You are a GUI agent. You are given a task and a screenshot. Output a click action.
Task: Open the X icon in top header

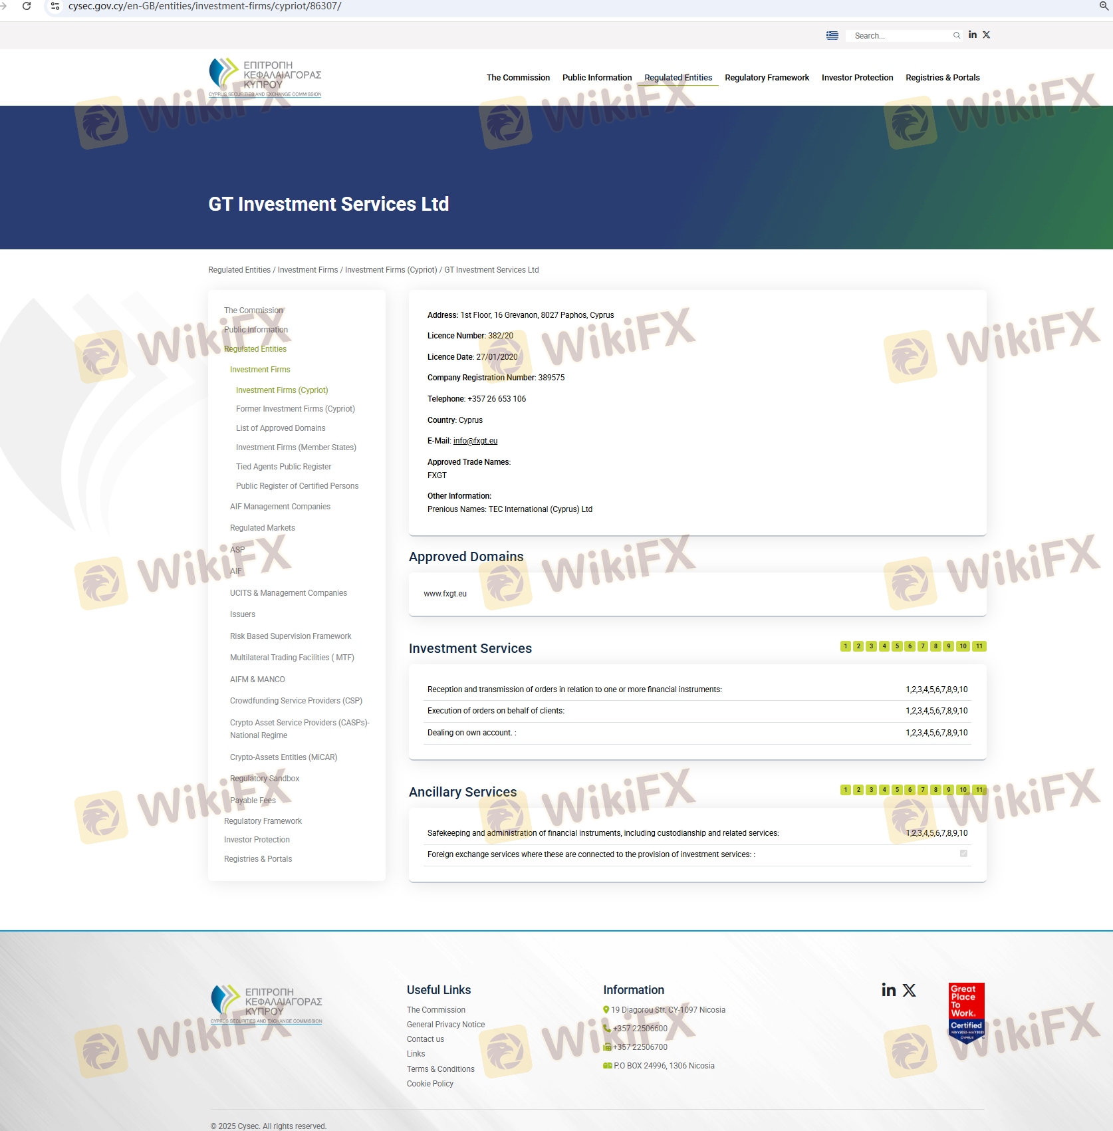click(986, 35)
